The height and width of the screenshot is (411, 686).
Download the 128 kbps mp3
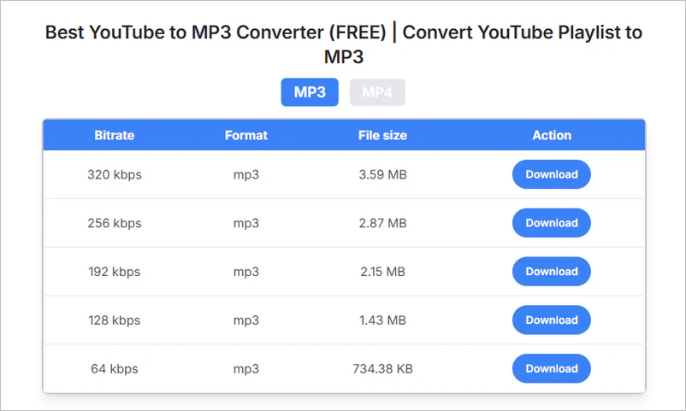551,320
